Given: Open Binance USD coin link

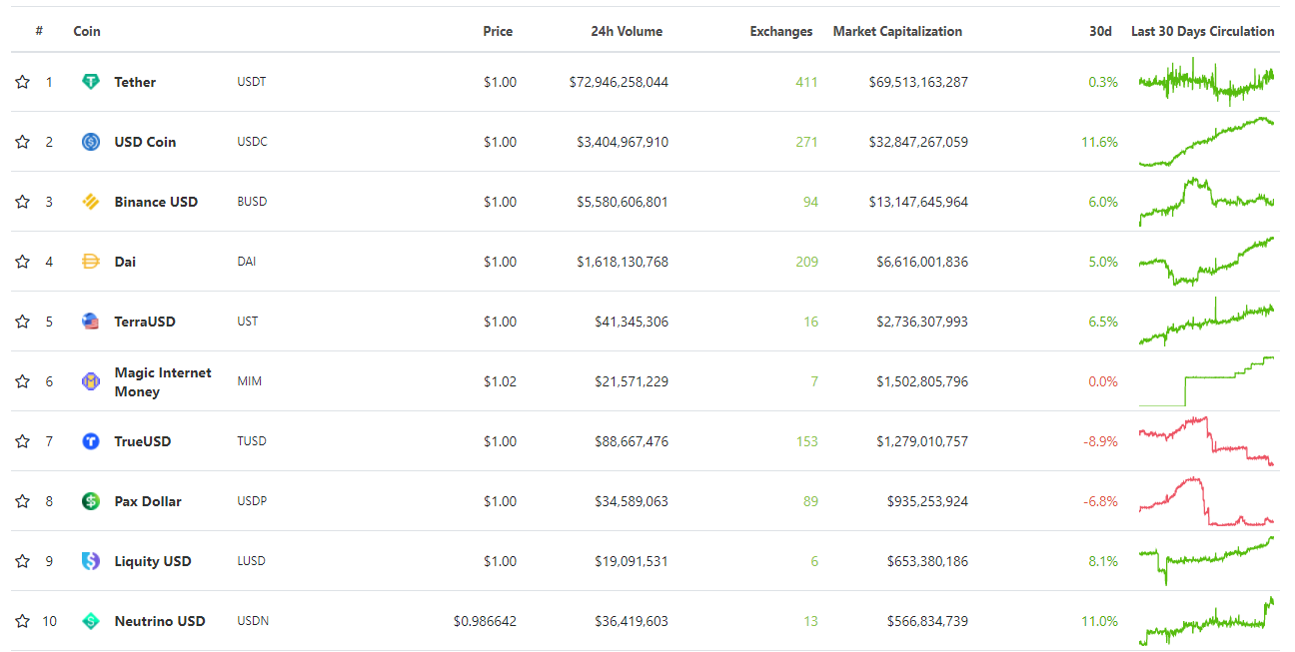Looking at the screenshot, I should [156, 202].
